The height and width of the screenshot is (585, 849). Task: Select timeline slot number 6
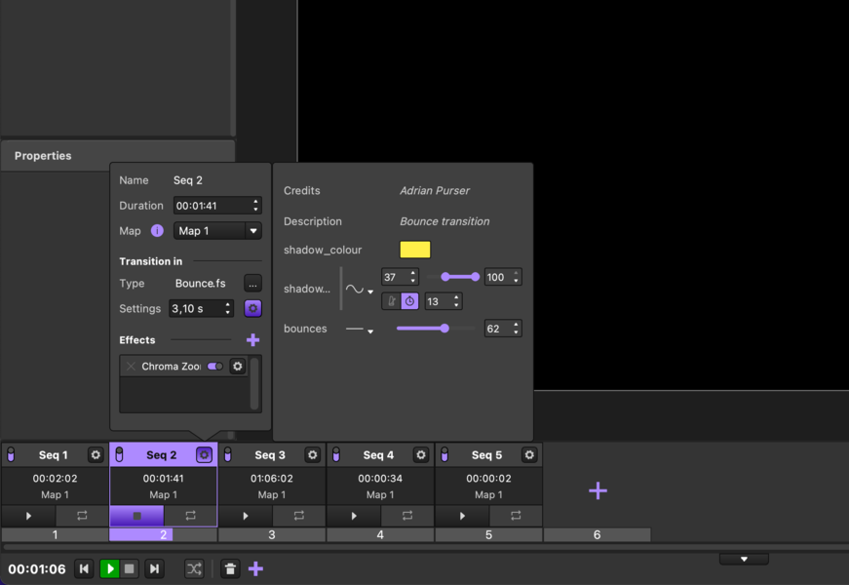click(597, 534)
